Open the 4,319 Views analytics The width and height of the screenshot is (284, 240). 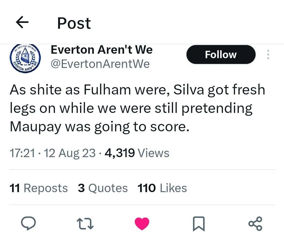pyautogui.click(x=137, y=153)
